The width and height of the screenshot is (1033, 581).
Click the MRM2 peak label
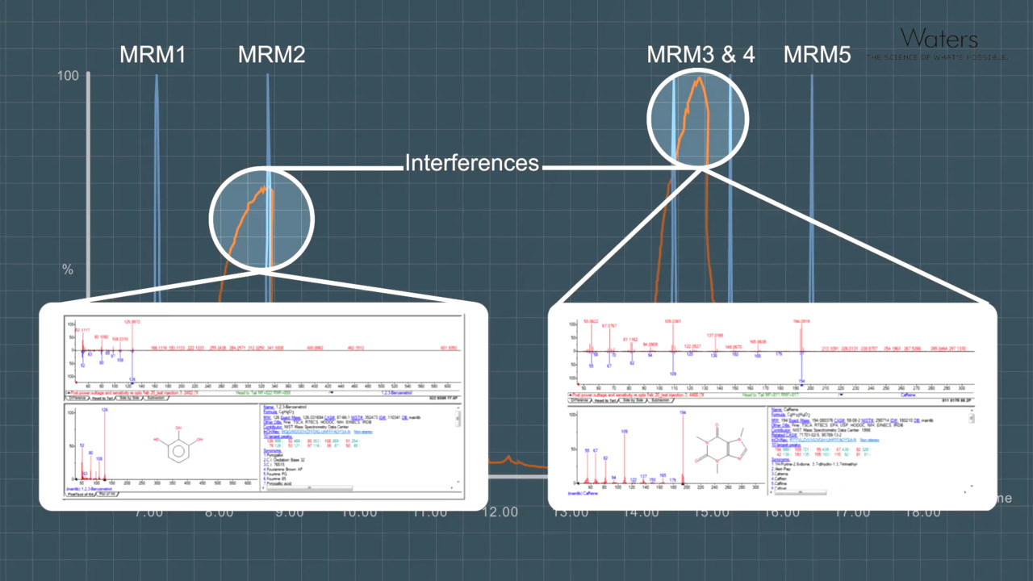[x=271, y=56]
